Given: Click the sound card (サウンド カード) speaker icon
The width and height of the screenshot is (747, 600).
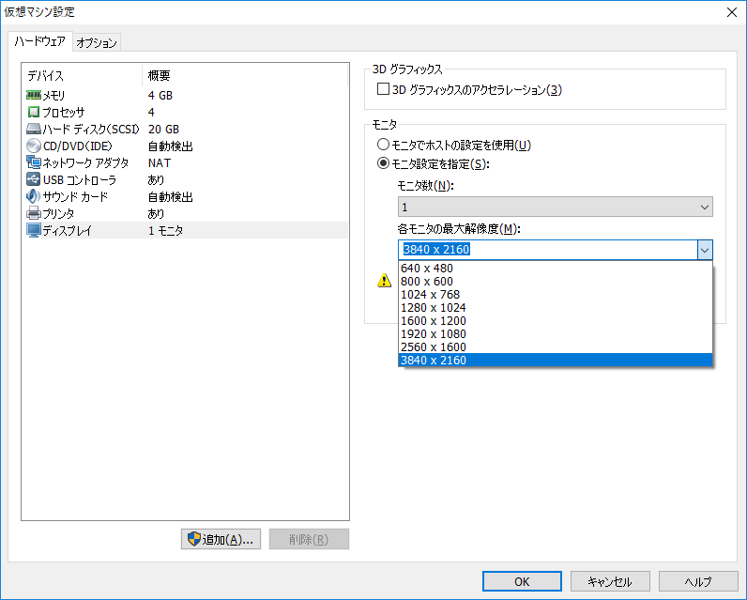Looking at the screenshot, I should [34, 196].
